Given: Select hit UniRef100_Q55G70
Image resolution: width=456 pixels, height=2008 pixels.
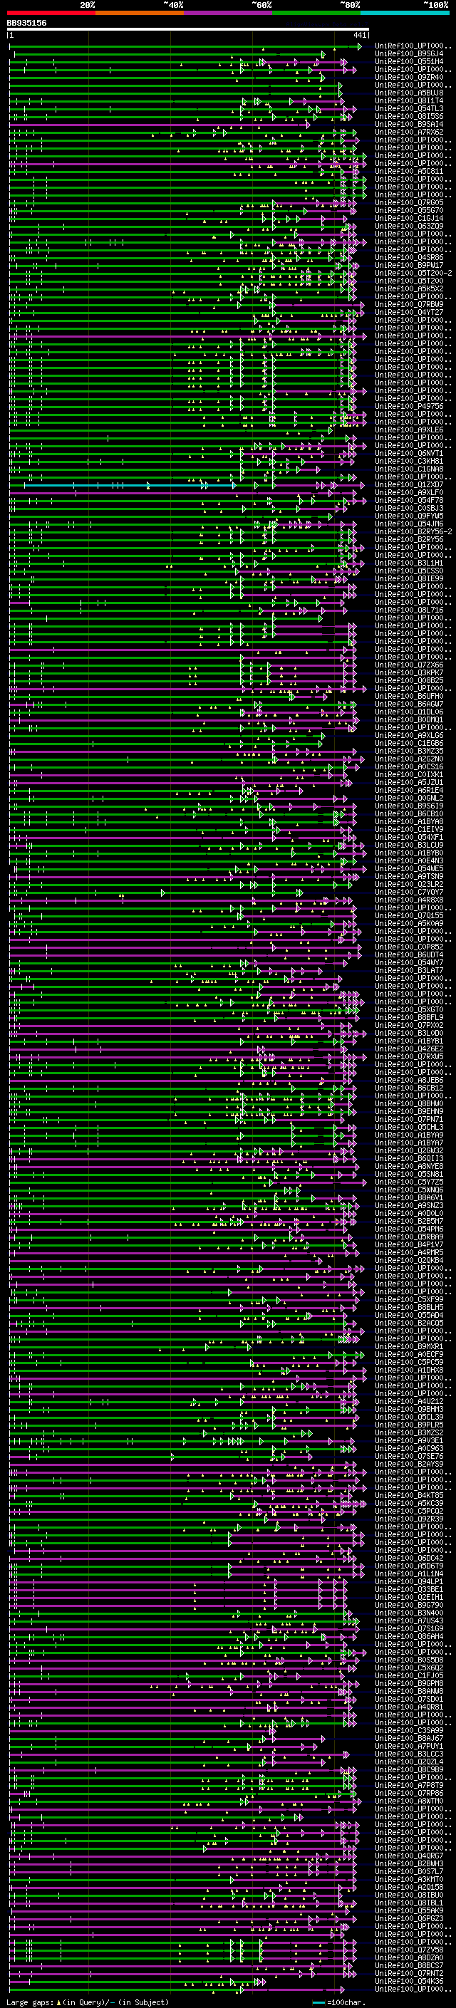Looking at the screenshot, I should point(409,210).
